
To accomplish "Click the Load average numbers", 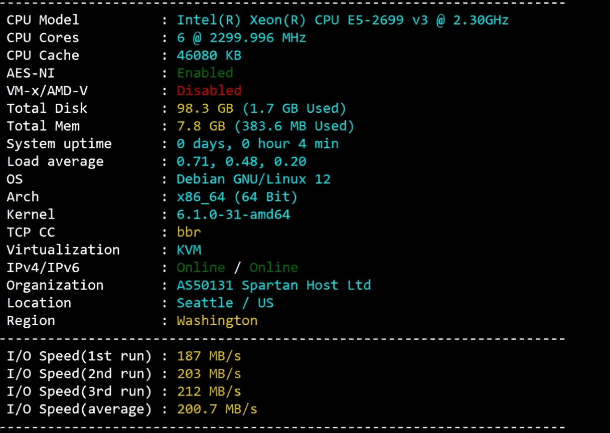I will point(241,161).
